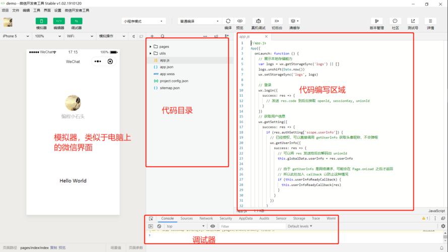This screenshot has height=252, width=448.
Task: Switch to the Security tab
Action: click(226, 218)
